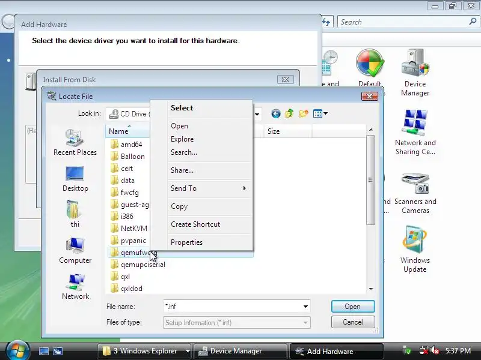
Task: Click the green tray icon before the network icon
Action: [x=407, y=350]
